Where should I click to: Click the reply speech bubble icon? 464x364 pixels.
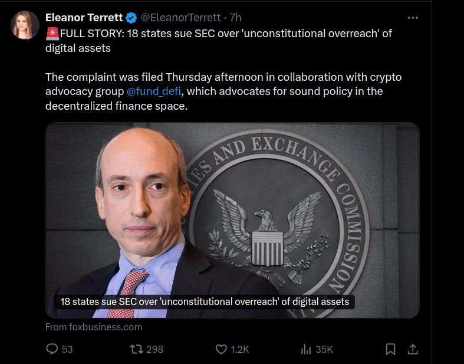[52, 349]
